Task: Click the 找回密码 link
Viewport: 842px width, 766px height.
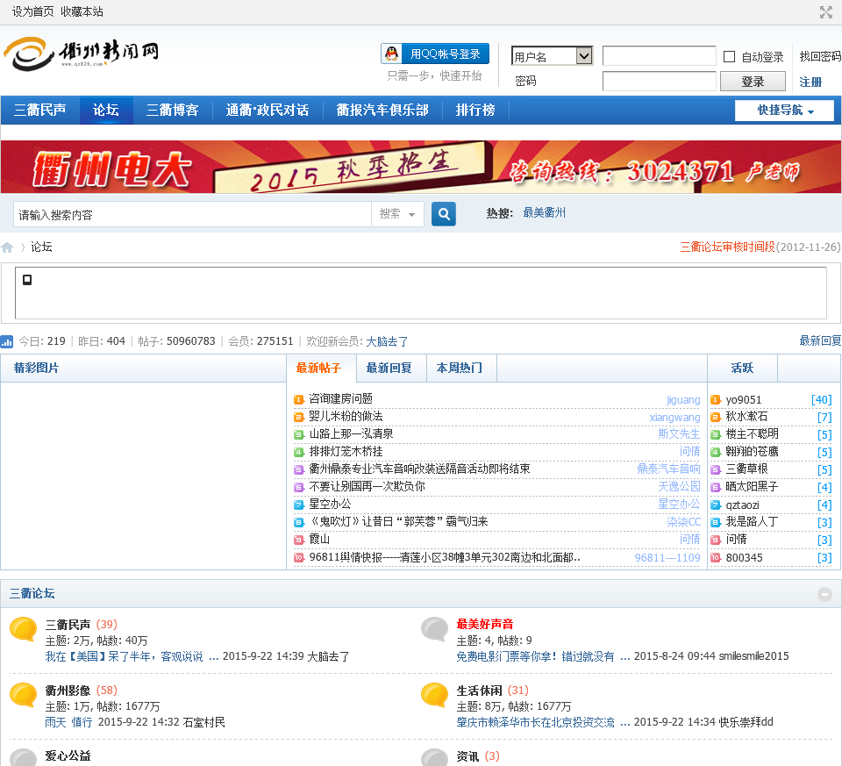Action: pos(820,56)
